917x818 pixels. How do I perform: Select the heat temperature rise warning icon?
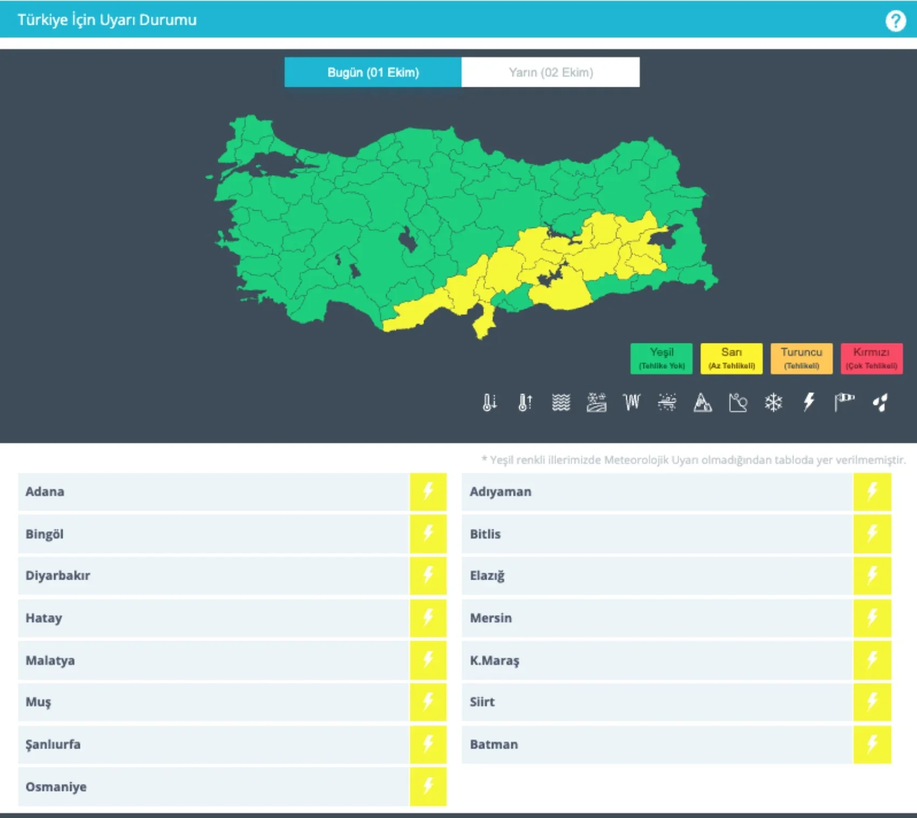pos(525,402)
